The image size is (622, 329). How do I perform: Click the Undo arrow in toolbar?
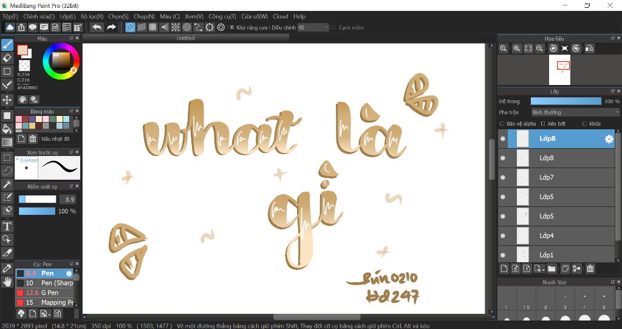[x=97, y=27]
